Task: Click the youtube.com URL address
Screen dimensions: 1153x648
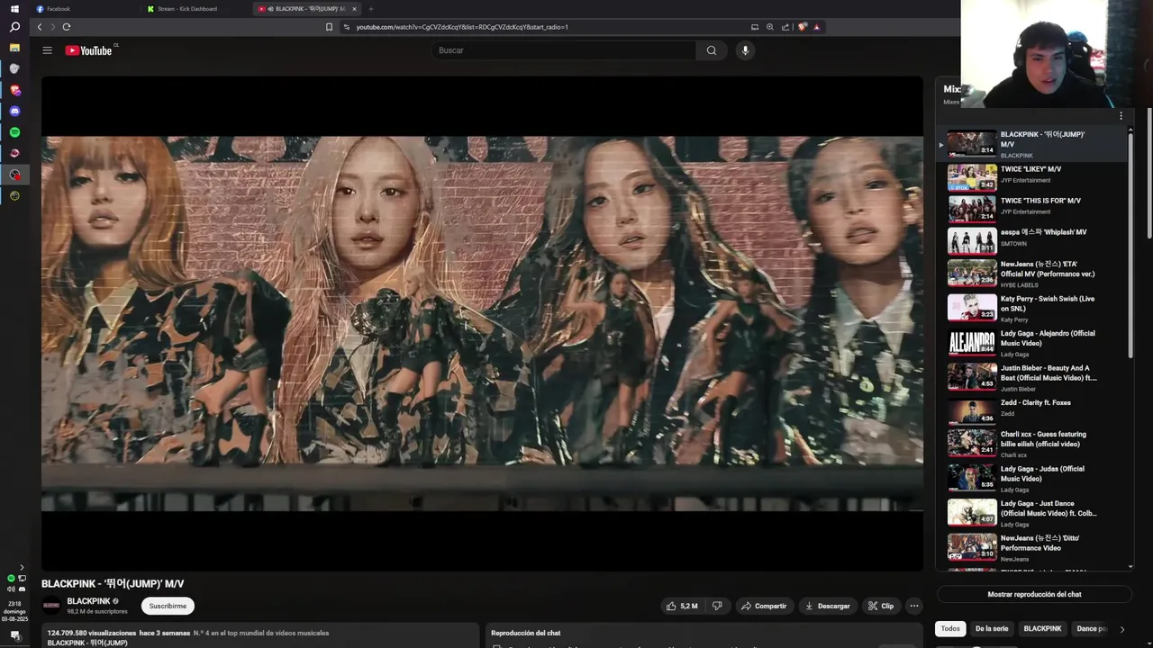Action: pos(461,27)
